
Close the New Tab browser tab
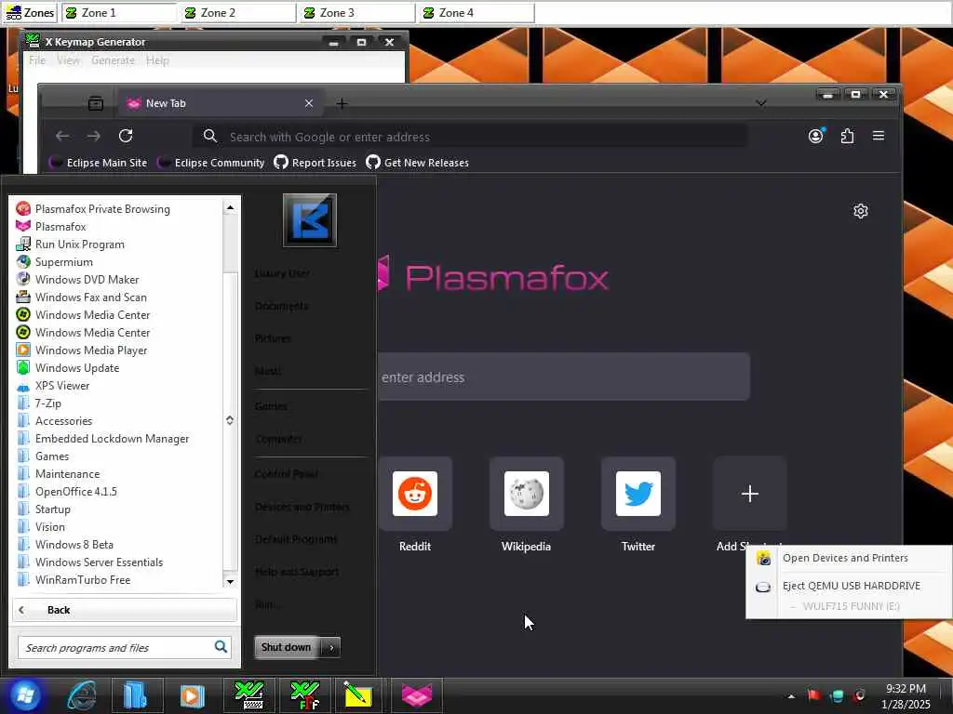pos(309,103)
